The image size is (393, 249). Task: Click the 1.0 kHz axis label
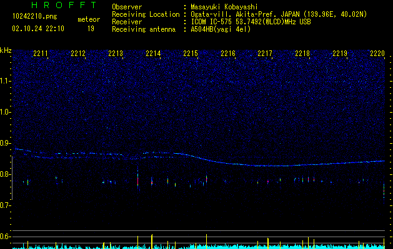click(6, 112)
